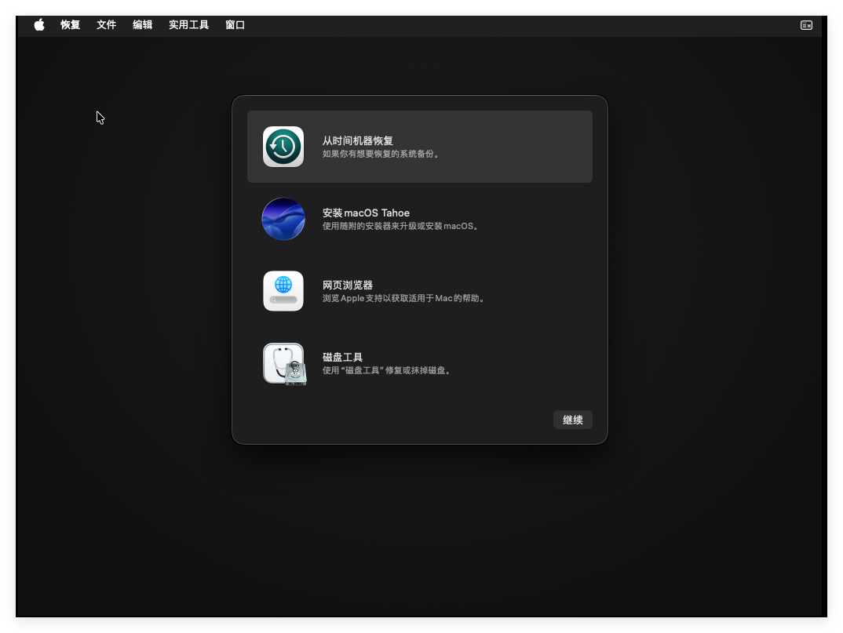This screenshot has width=843, height=633.
Task: Open the Apple menu
Action: point(39,25)
